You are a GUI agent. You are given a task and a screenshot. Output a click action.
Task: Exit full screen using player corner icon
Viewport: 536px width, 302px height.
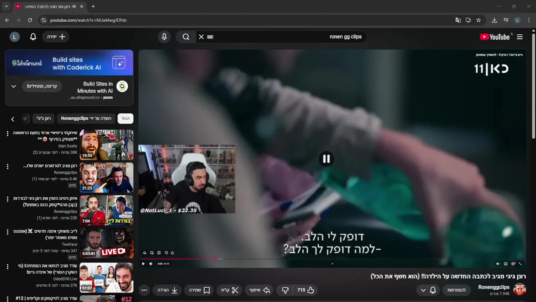(x=521, y=264)
